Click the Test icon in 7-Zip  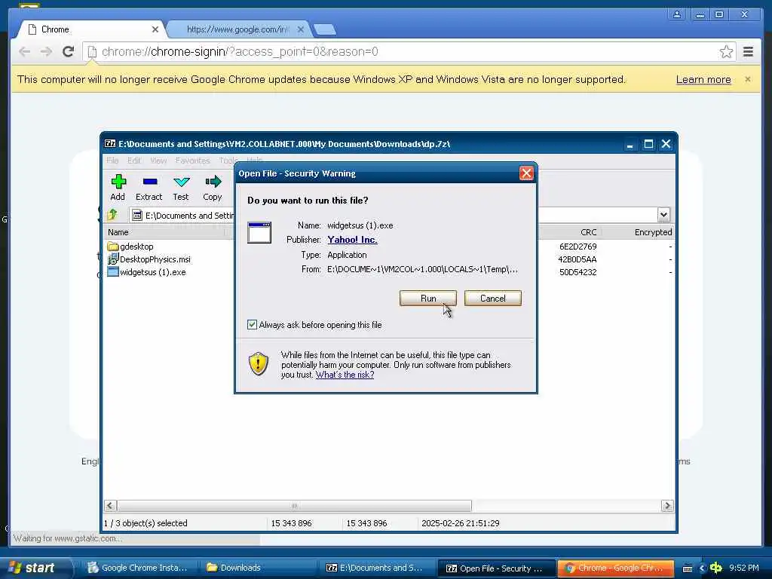181,188
